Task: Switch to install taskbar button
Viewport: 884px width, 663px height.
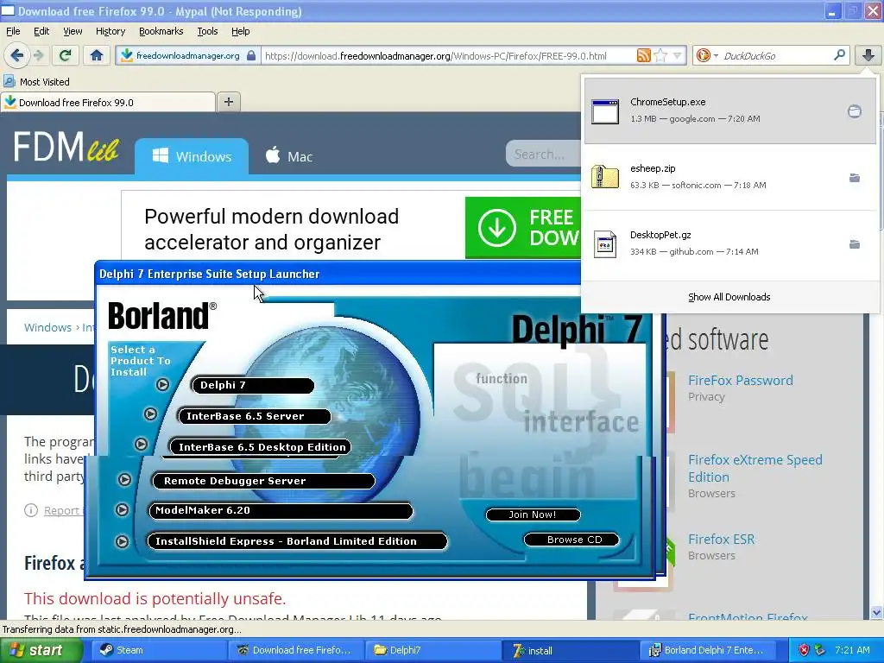Action: (x=570, y=650)
